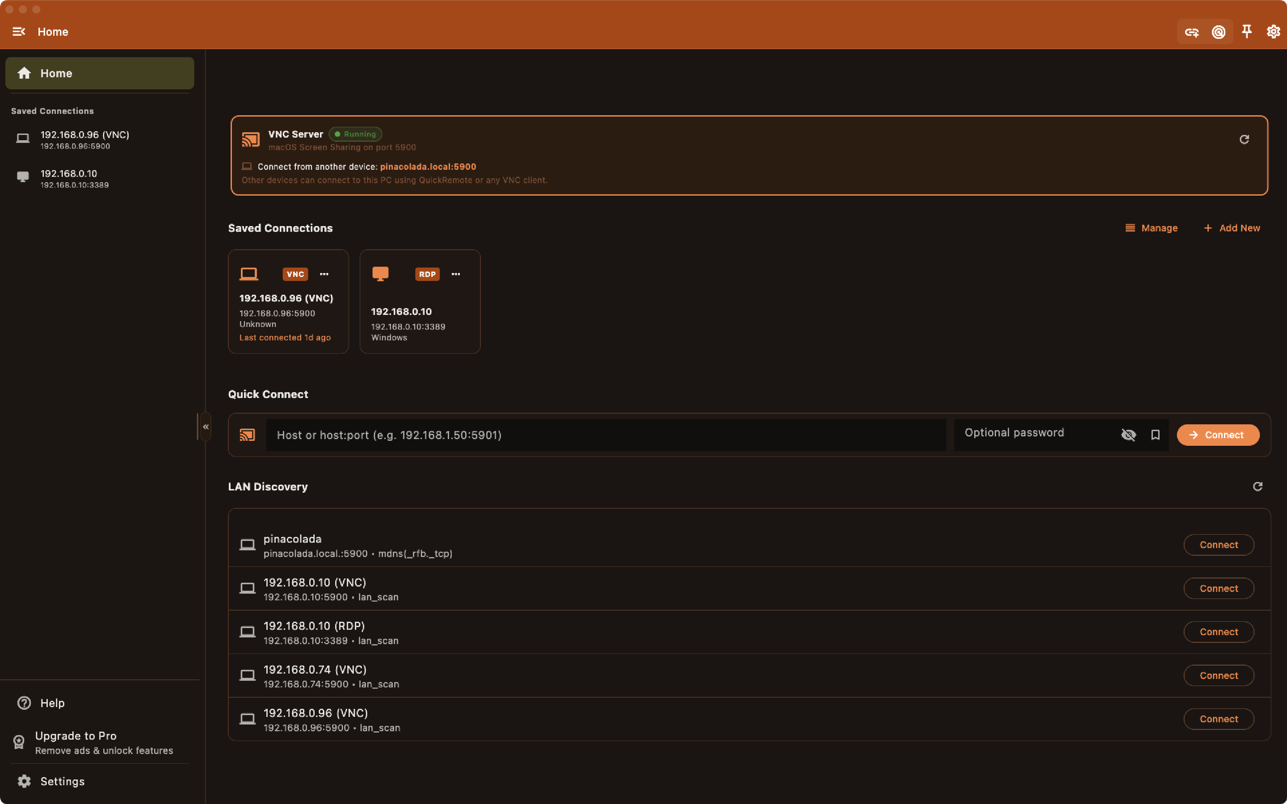1287x804 pixels.
Task: Open sidebar connection 192.168.0.96 (VNC)
Action: coord(100,139)
